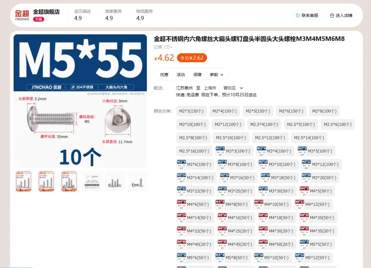Select the sixth thumbnail at the row end
Screen dimensions: 371x268
tap(137, 181)
